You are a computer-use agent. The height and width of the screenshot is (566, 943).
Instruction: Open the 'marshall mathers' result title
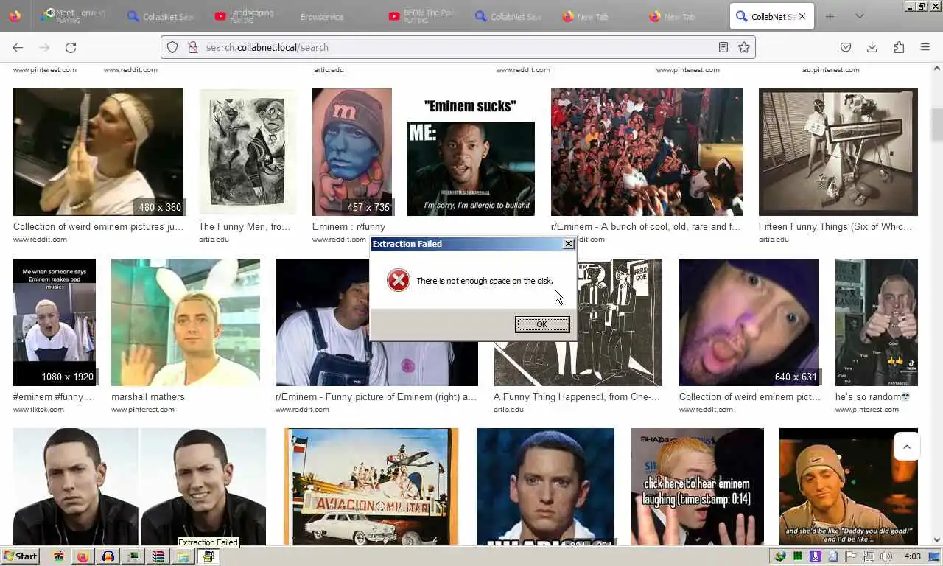pos(148,397)
